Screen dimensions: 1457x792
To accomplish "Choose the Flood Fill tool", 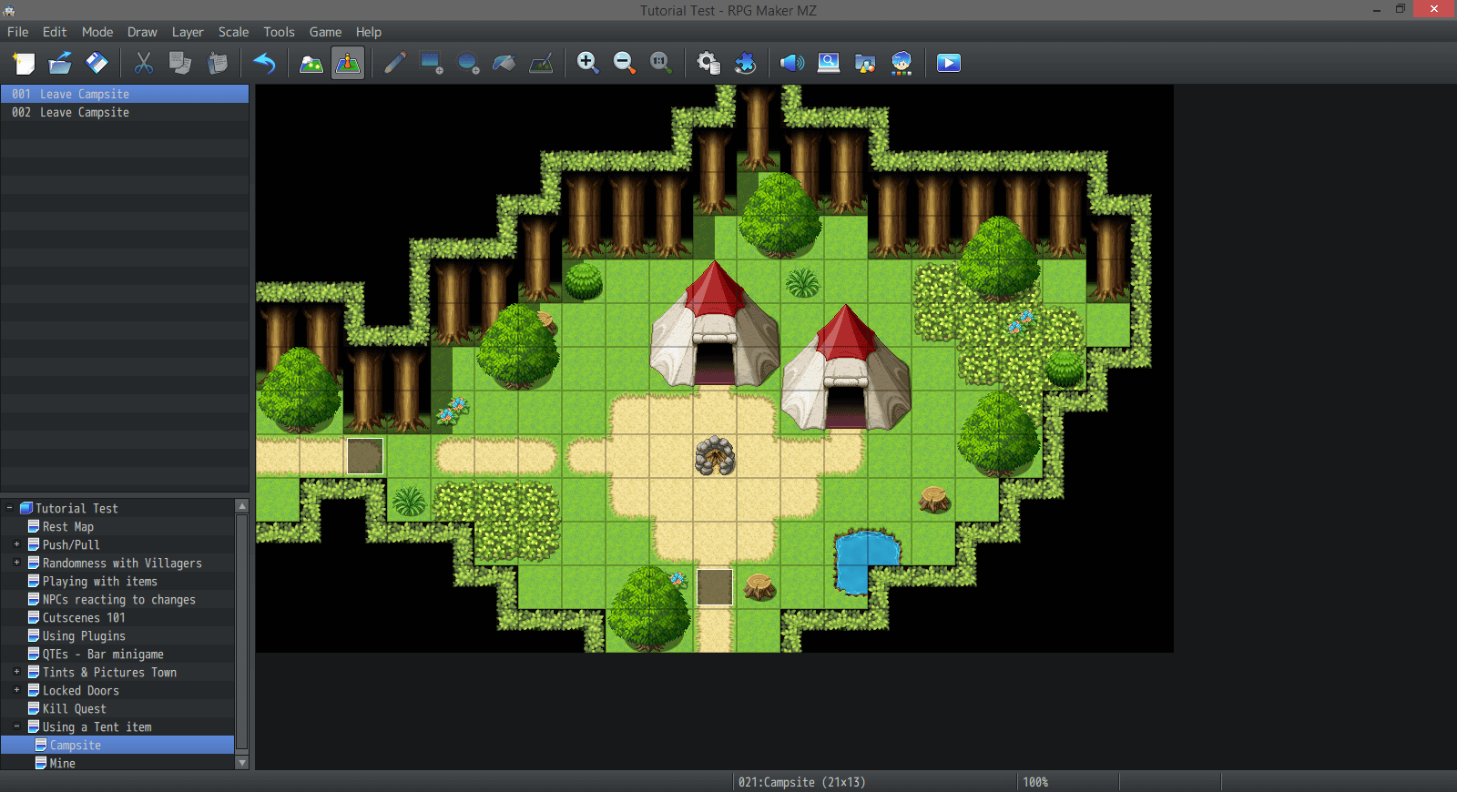I will (x=504, y=63).
